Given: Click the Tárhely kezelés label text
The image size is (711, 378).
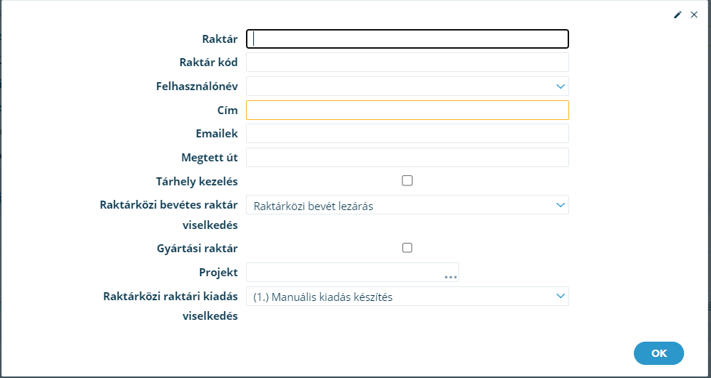Looking at the screenshot, I should (196, 182).
